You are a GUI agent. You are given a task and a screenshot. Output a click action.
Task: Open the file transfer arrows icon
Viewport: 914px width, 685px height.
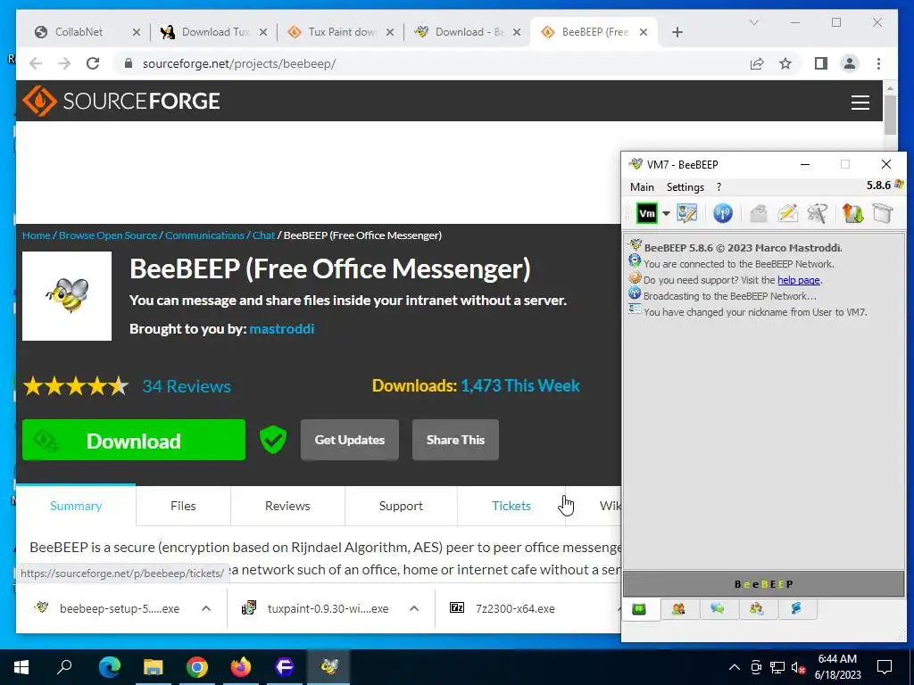[852, 213]
